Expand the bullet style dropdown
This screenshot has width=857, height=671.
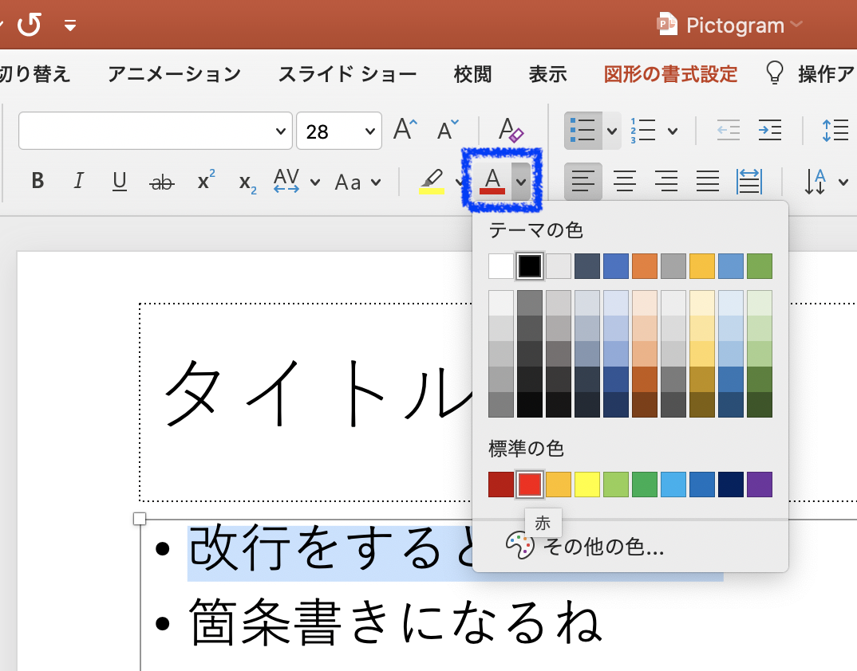tap(612, 131)
